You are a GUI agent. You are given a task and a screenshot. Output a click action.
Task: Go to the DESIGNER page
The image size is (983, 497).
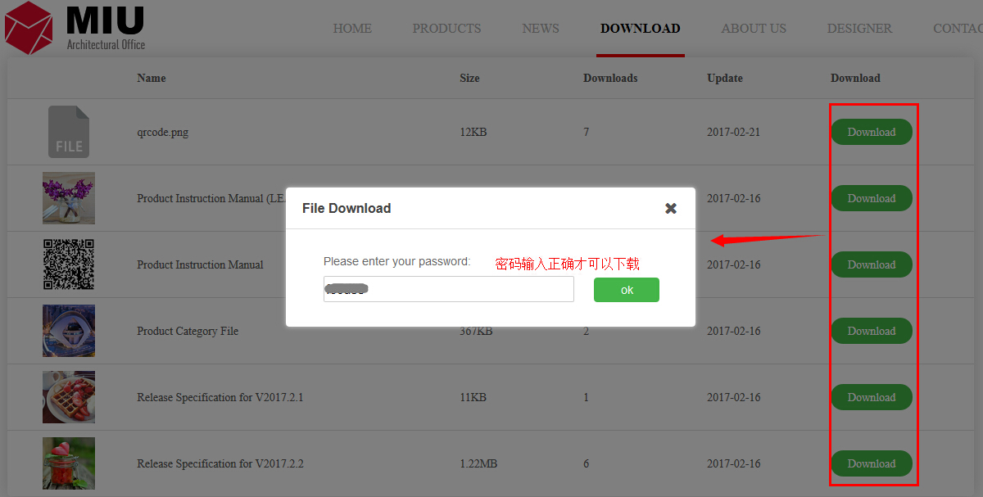859,29
